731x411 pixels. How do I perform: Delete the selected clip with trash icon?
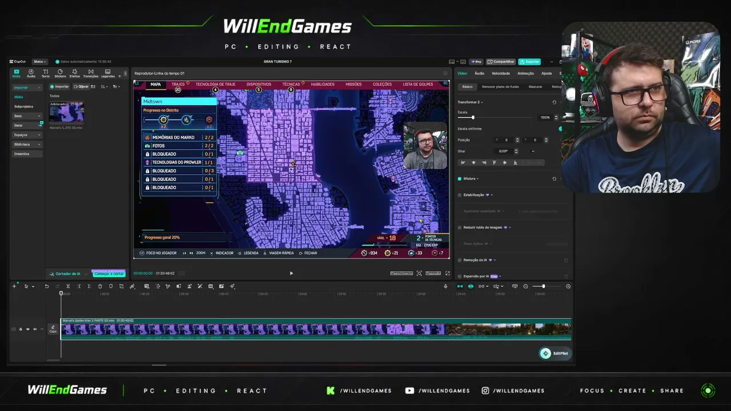(x=100, y=287)
